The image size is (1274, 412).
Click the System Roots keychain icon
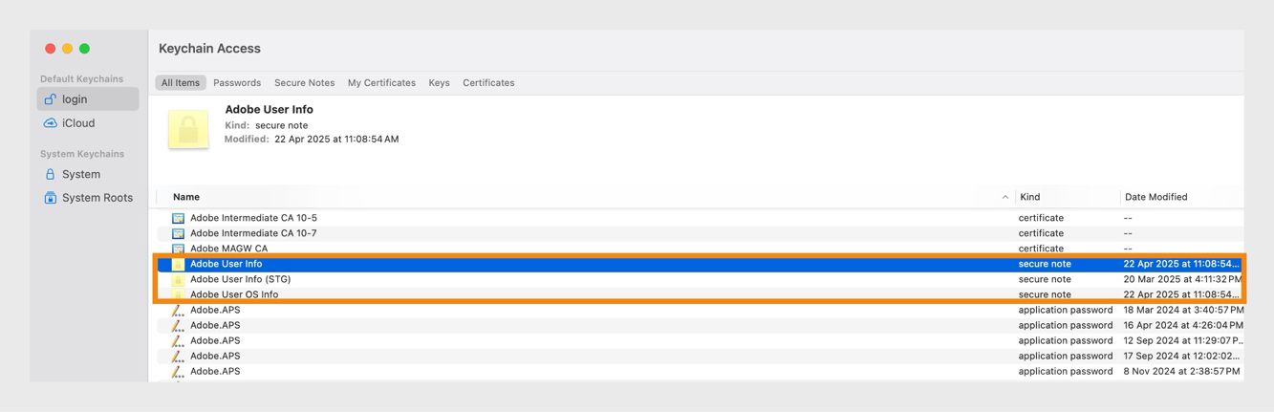(x=51, y=198)
